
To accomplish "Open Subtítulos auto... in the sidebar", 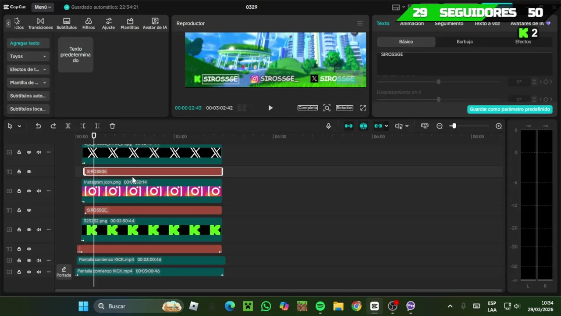I will pos(28,96).
